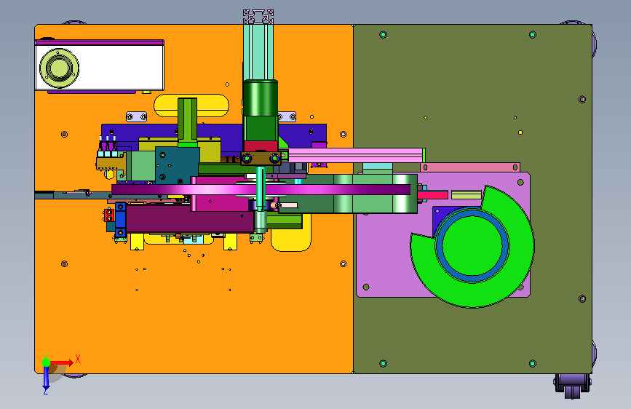Click the green Y axis dot of triad
631x409 pixels.
47,362
